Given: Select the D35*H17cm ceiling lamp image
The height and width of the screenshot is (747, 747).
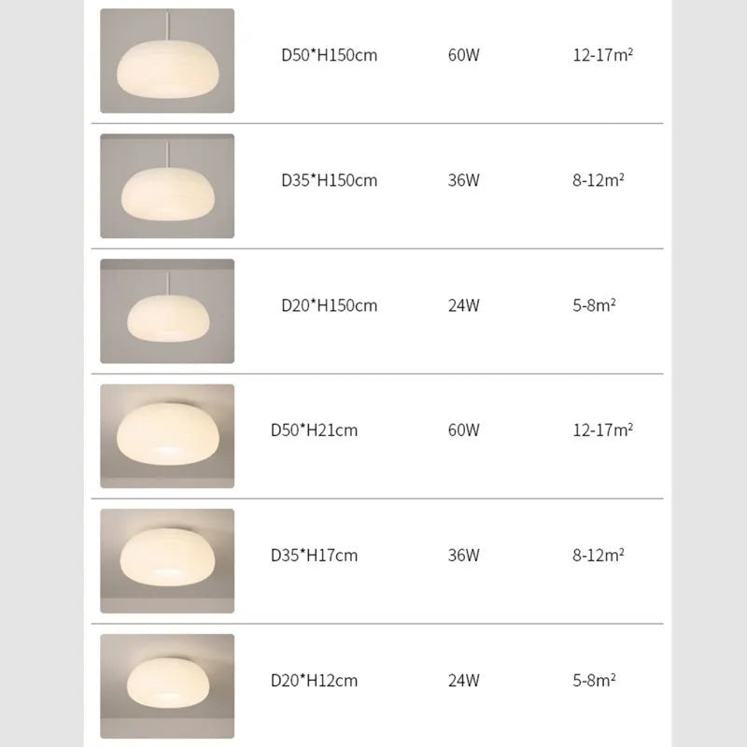Looking at the screenshot, I should 167,561.
